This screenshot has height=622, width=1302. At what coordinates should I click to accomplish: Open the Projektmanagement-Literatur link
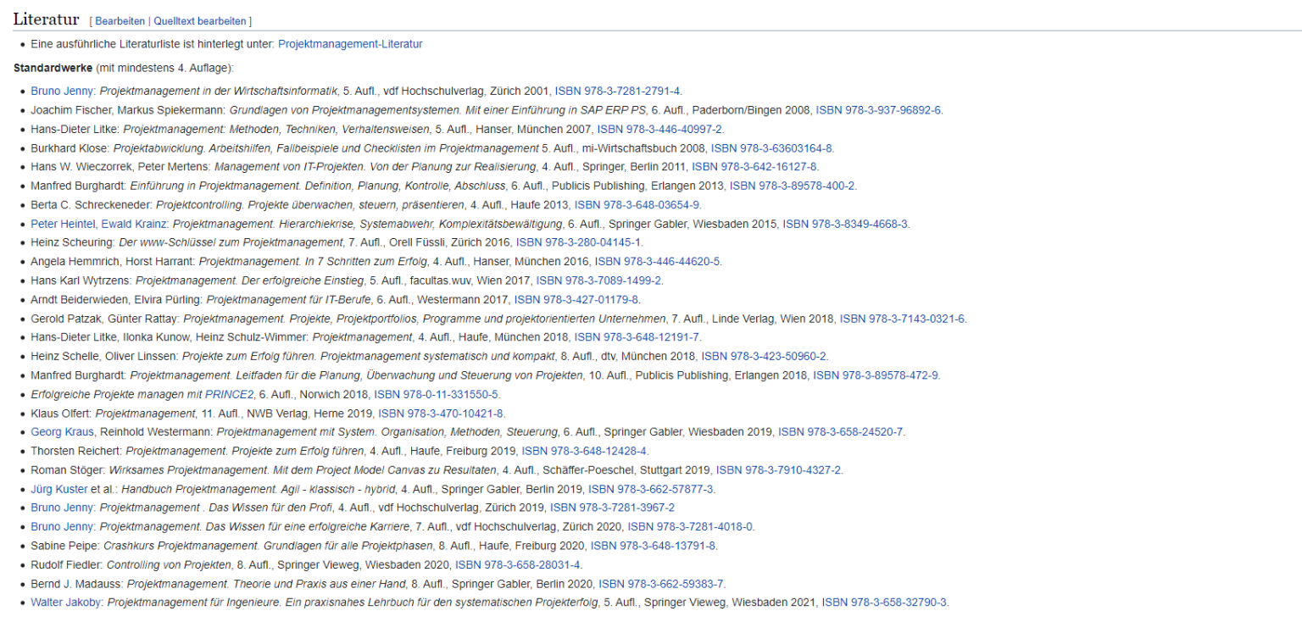pos(349,44)
